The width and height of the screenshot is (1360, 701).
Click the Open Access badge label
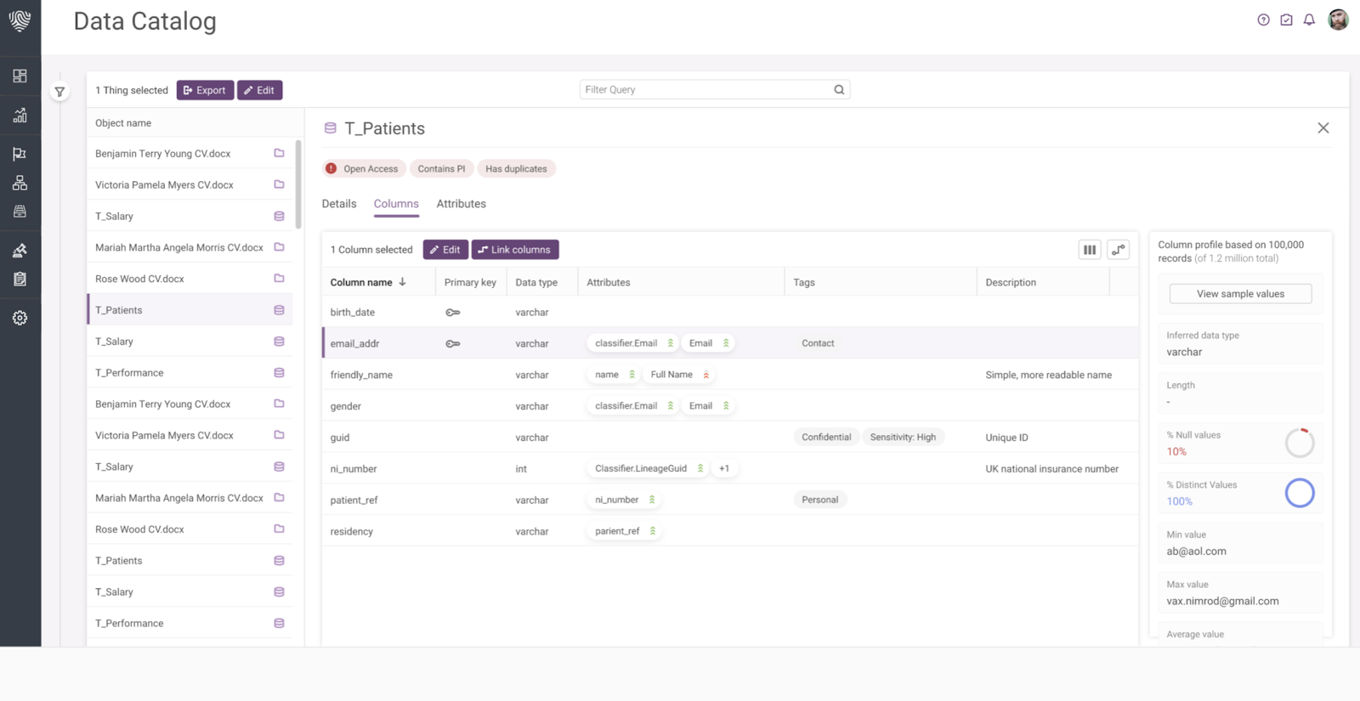click(371, 169)
